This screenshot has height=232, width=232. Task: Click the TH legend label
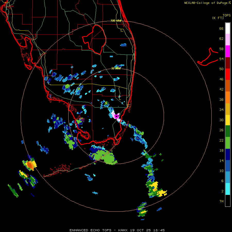pyautogui.click(x=221, y=201)
